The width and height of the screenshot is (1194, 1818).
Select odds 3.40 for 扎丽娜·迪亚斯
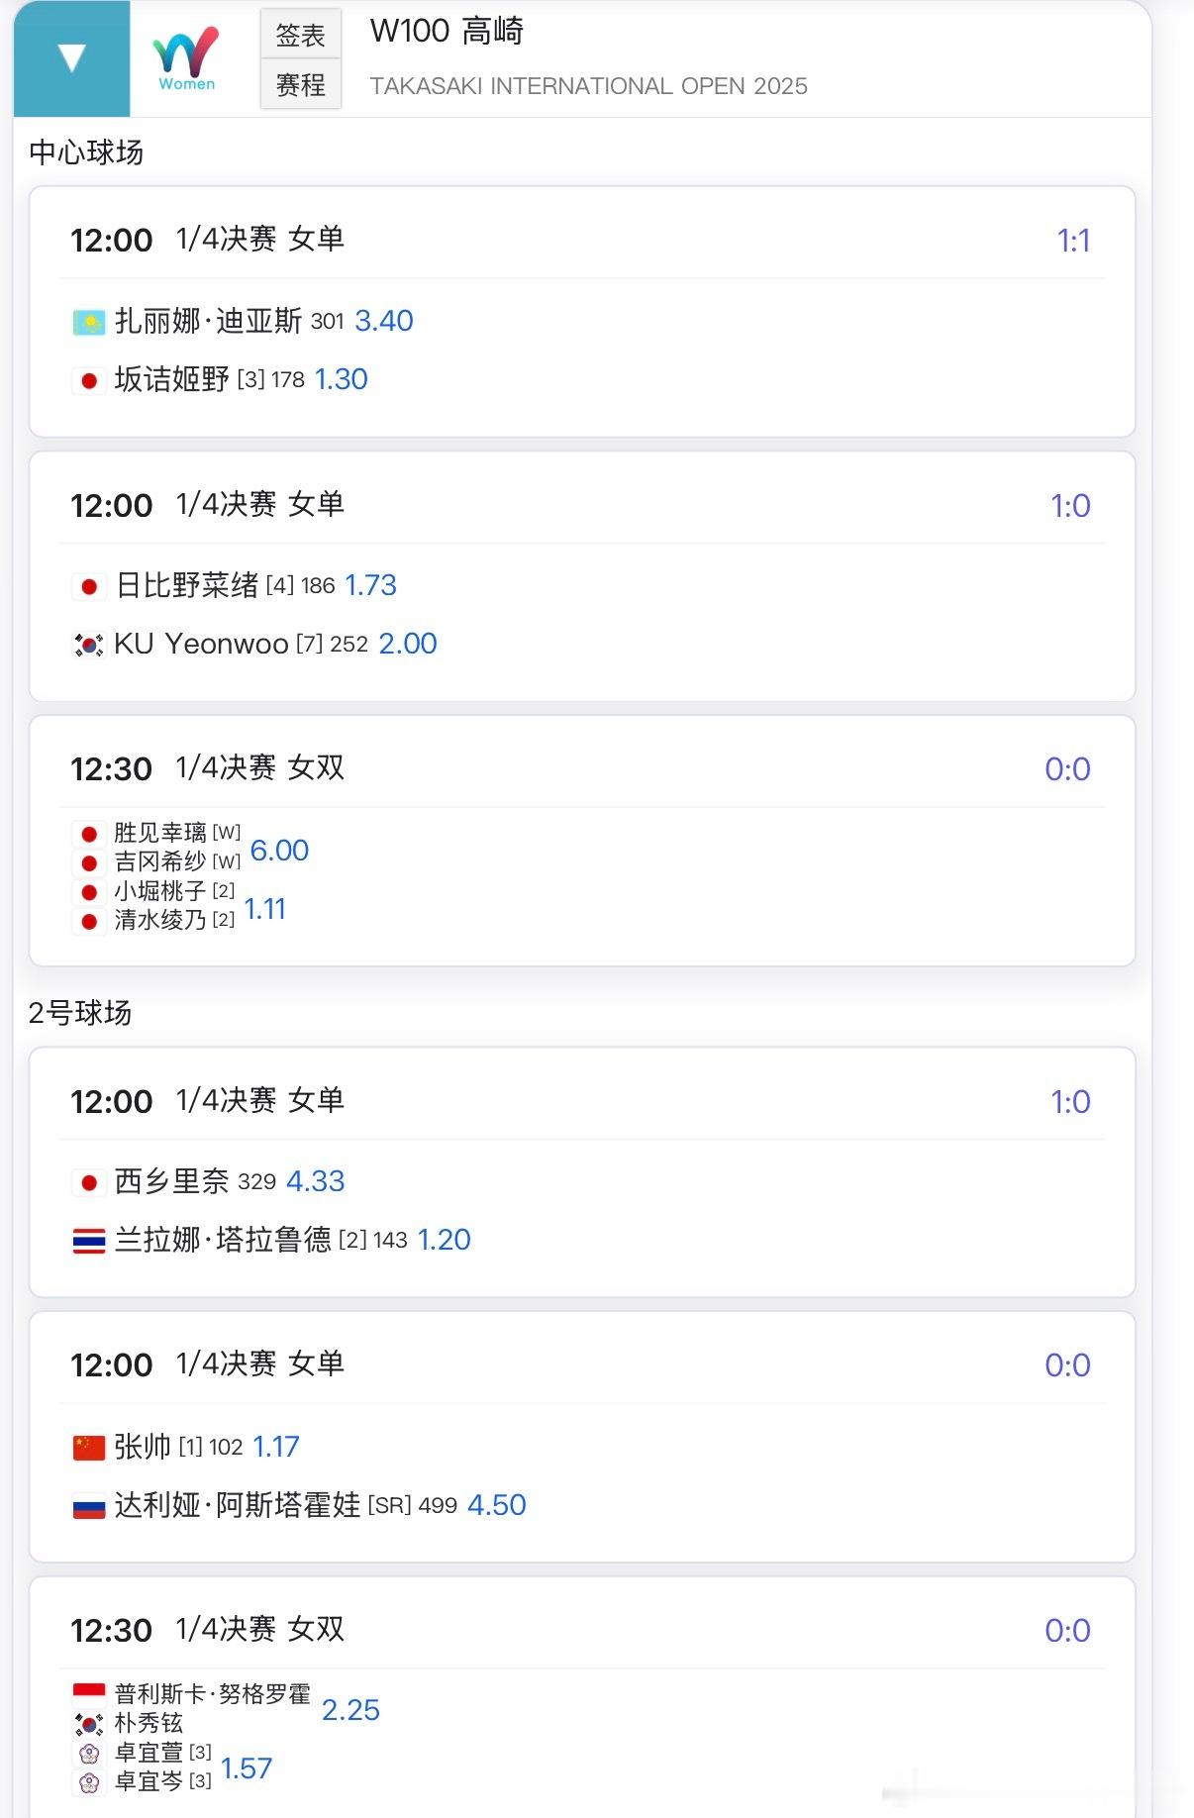click(384, 321)
